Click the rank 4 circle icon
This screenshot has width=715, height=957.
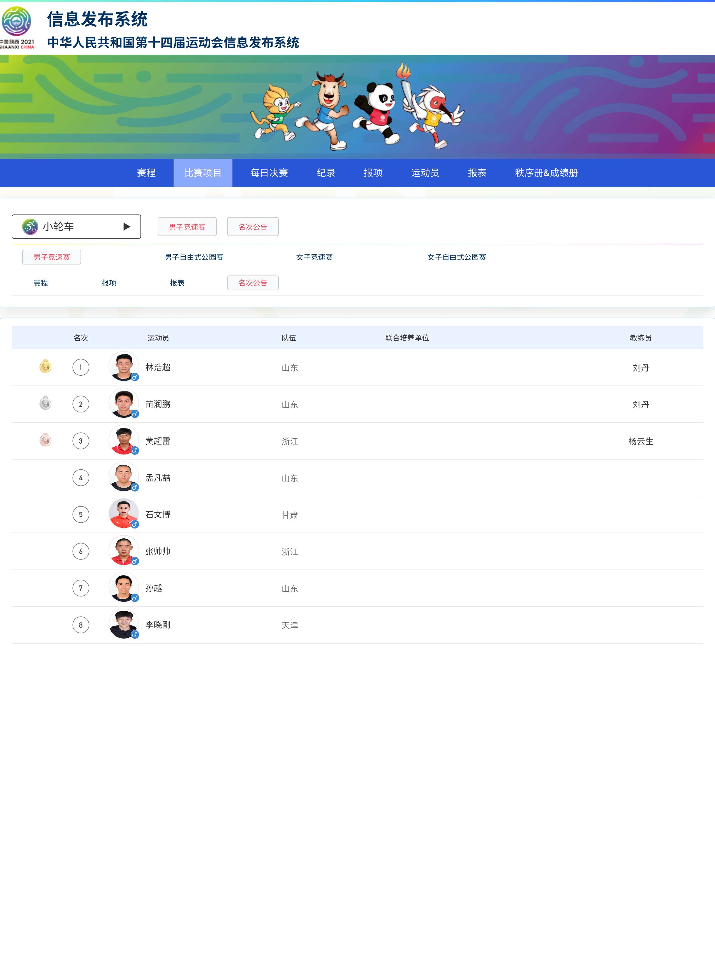pos(81,478)
